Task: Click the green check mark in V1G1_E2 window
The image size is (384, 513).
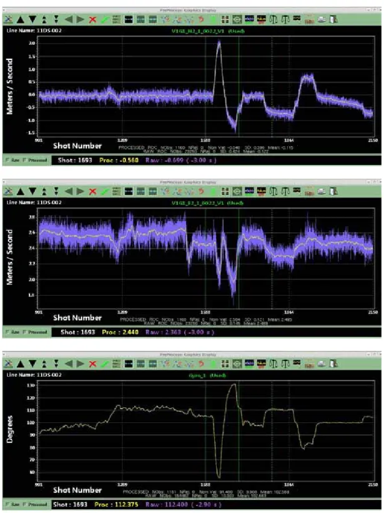Action: [x=104, y=192]
